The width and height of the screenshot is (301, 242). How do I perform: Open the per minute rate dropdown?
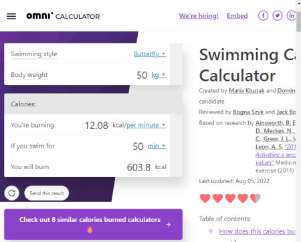pyautogui.click(x=146, y=125)
